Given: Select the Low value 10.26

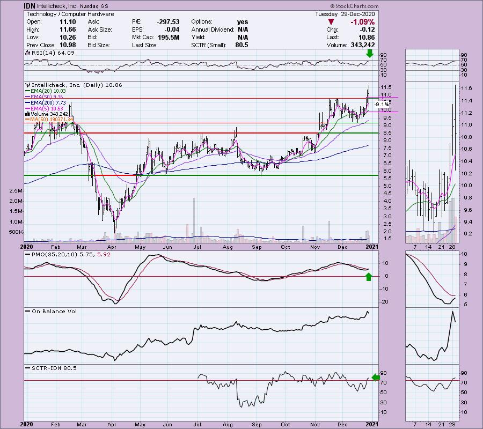Looking at the screenshot, I should pyautogui.click(x=68, y=37).
